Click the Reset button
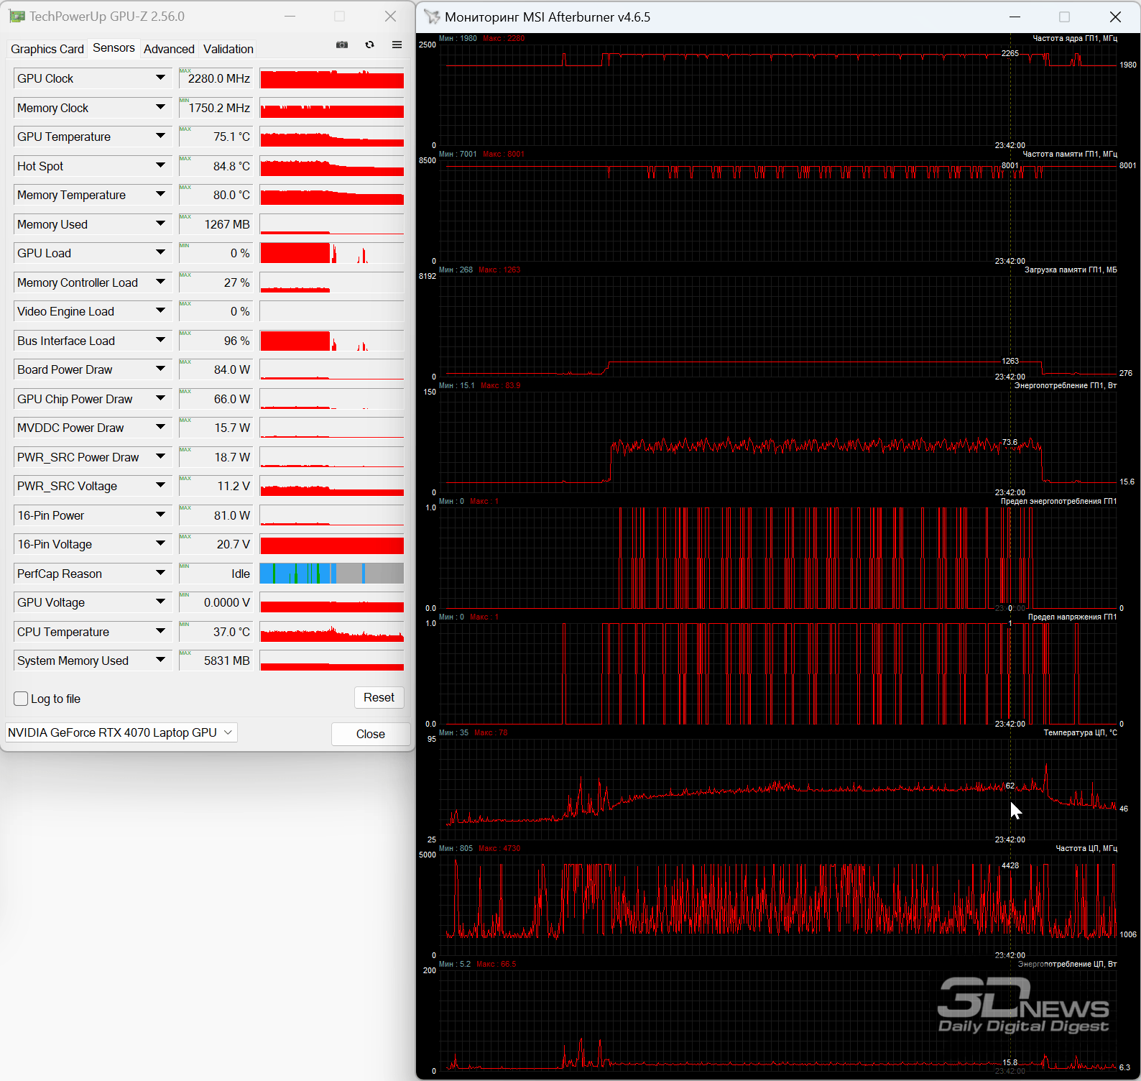 point(379,697)
